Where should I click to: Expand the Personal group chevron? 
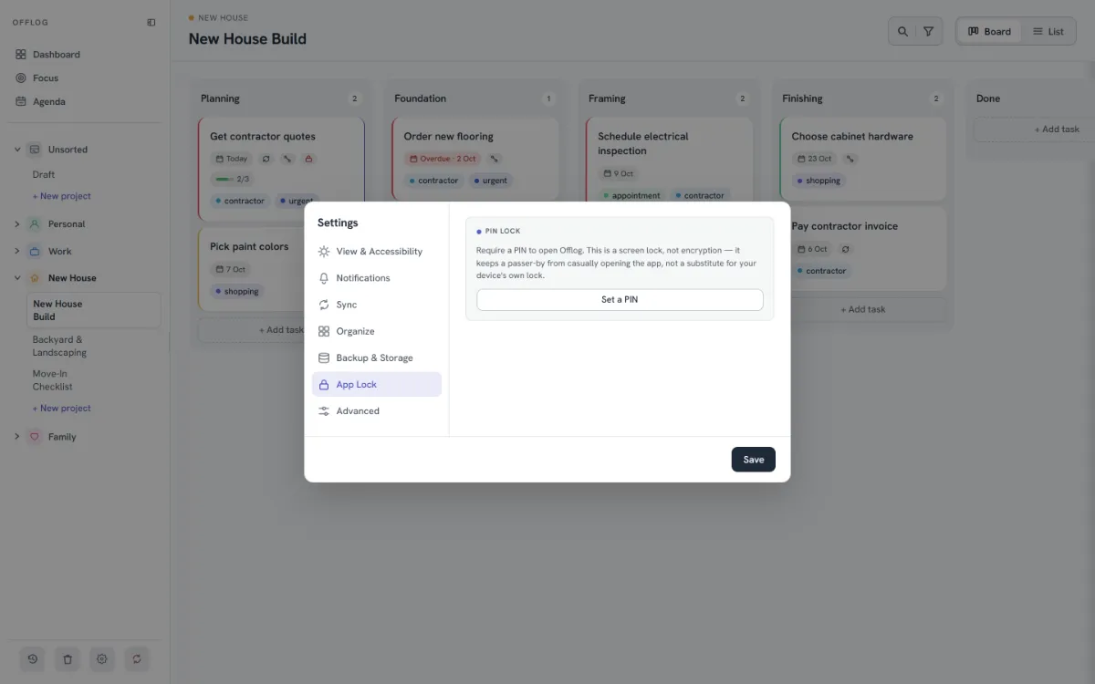point(17,224)
